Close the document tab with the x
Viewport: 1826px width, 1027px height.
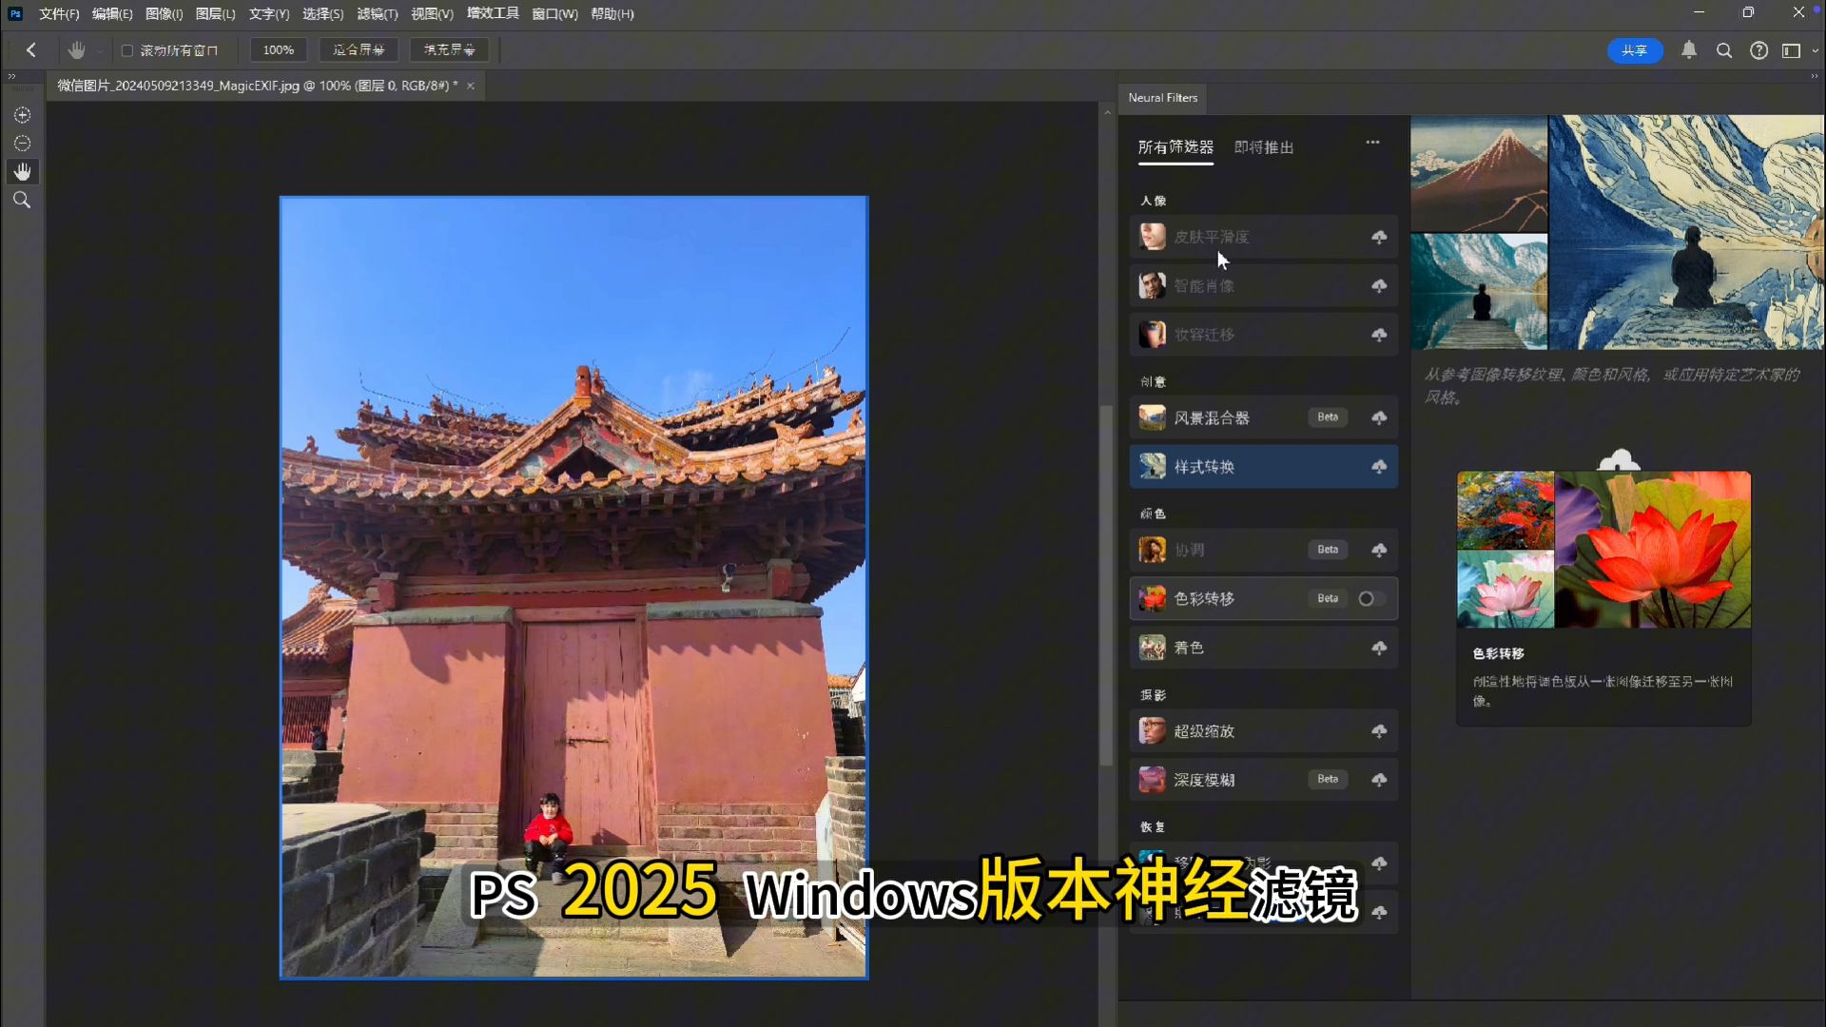[470, 86]
